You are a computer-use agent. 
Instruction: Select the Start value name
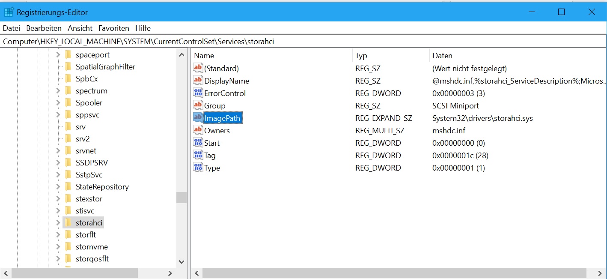click(x=212, y=143)
